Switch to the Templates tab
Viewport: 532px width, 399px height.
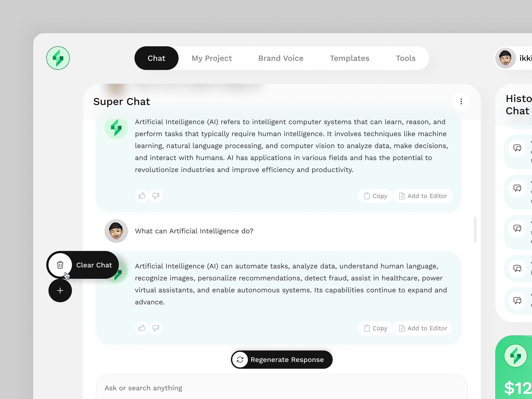(x=349, y=58)
